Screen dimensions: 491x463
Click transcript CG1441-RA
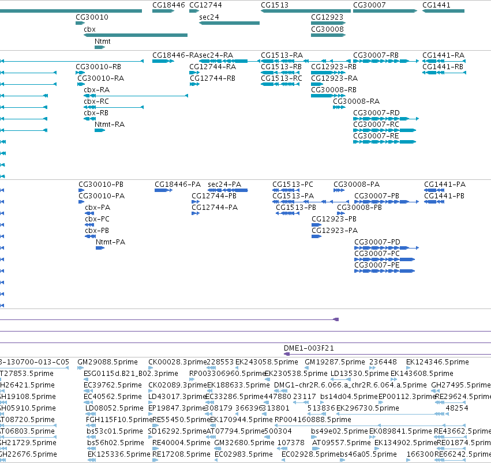tap(443, 55)
